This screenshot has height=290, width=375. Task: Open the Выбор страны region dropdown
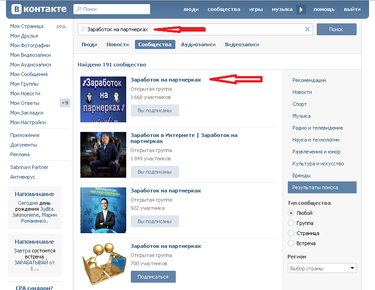click(322, 268)
